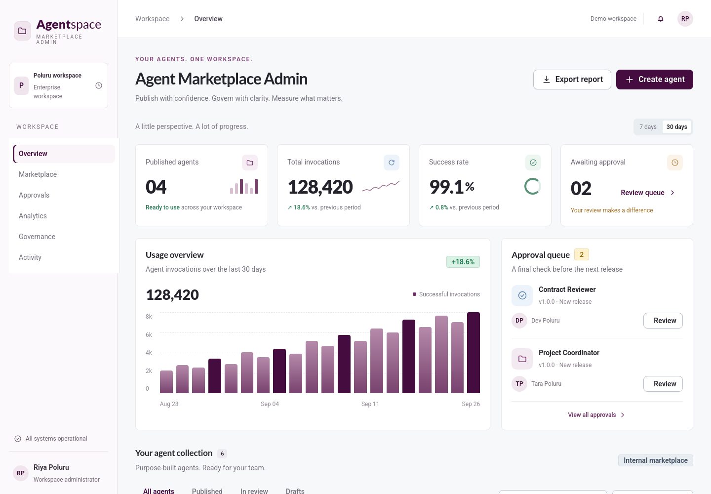Image resolution: width=711 pixels, height=494 pixels.
Task: Click the Contract Reviewer agent icon
Action: (x=522, y=295)
